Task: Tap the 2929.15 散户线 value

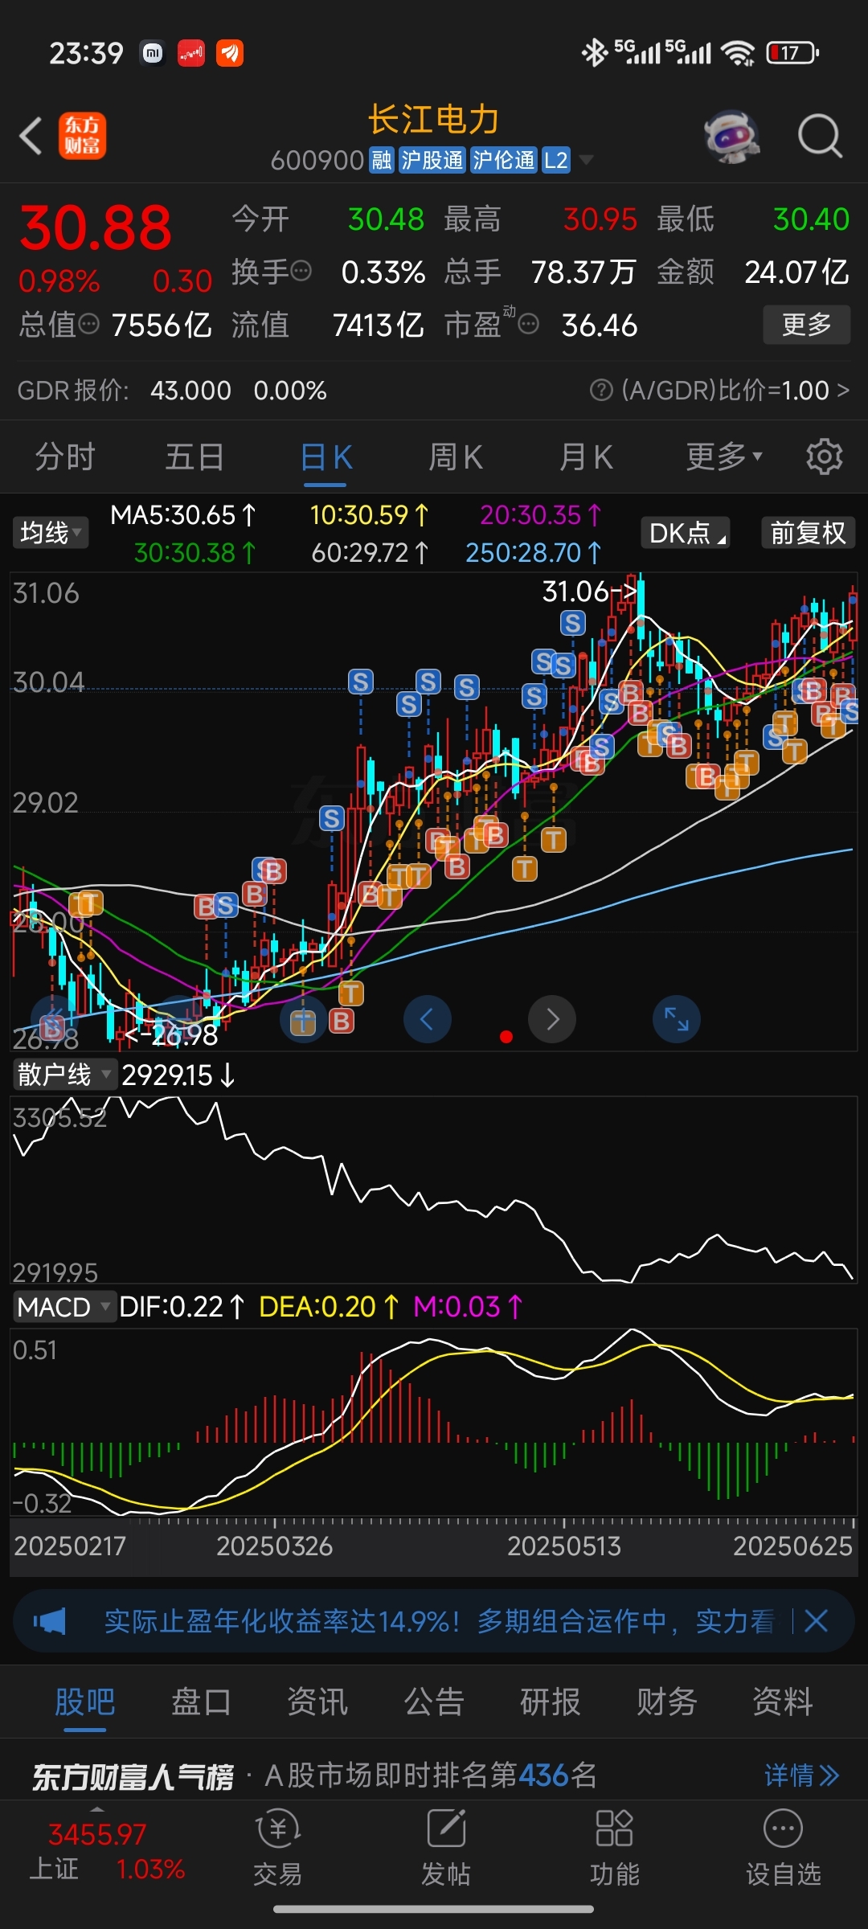Action: click(178, 1075)
